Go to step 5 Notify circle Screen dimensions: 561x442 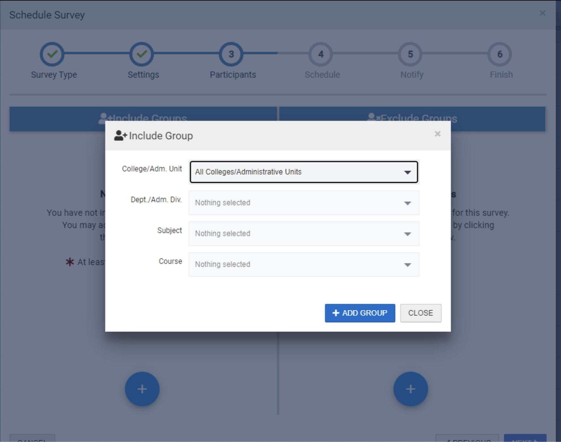tap(410, 54)
